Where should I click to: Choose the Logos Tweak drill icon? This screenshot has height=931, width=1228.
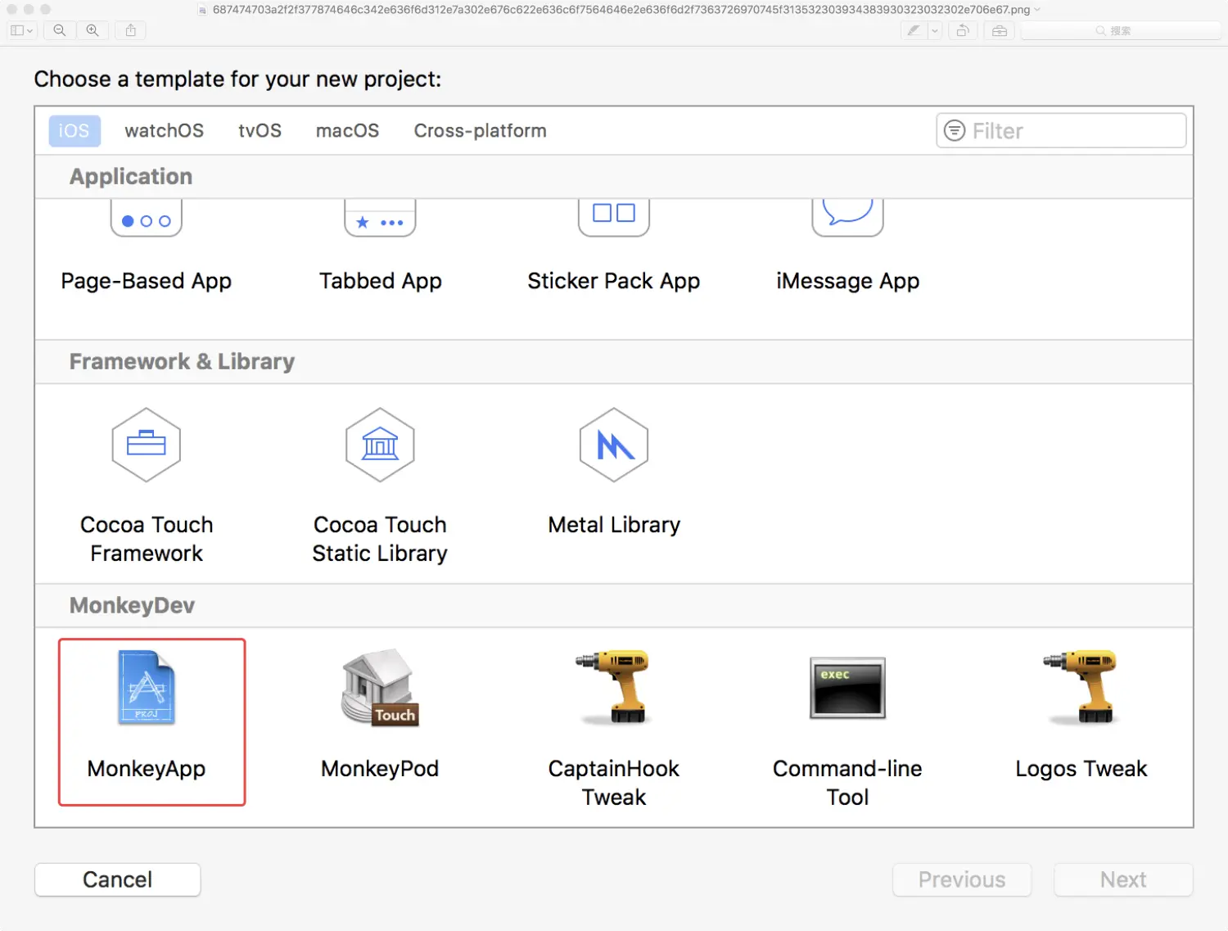point(1081,687)
